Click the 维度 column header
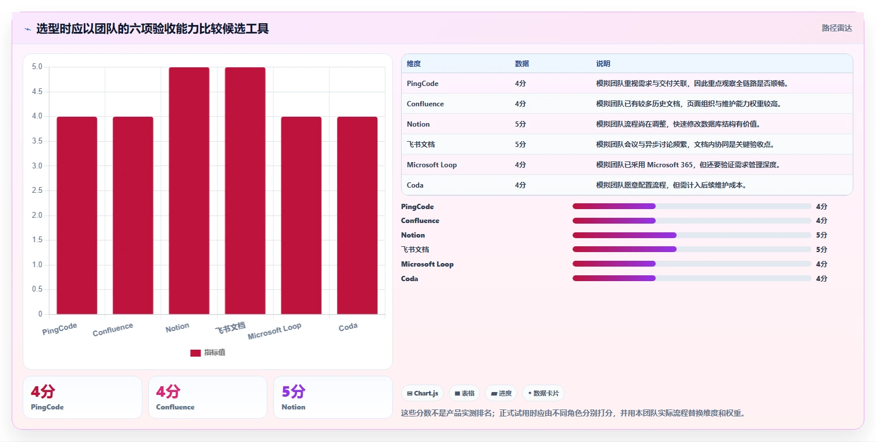The image size is (876, 442). pyautogui.click(x=414, y=64)
